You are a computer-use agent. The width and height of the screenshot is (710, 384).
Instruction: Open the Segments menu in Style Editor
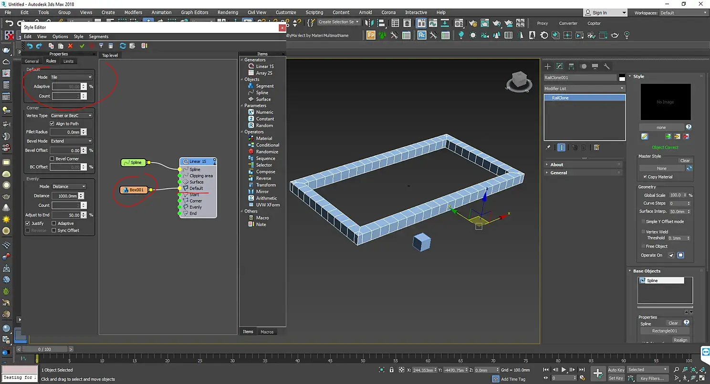click(98, 37)
